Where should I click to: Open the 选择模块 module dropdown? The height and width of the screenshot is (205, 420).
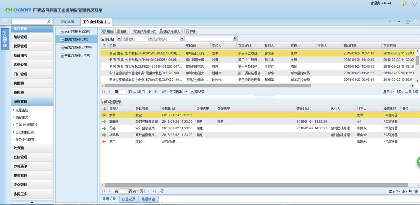(x=151, y=39)
